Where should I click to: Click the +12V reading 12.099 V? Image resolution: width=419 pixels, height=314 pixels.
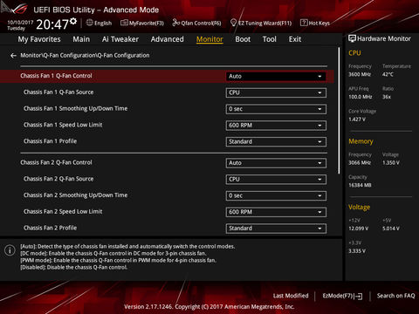click(x=359, y=229)
